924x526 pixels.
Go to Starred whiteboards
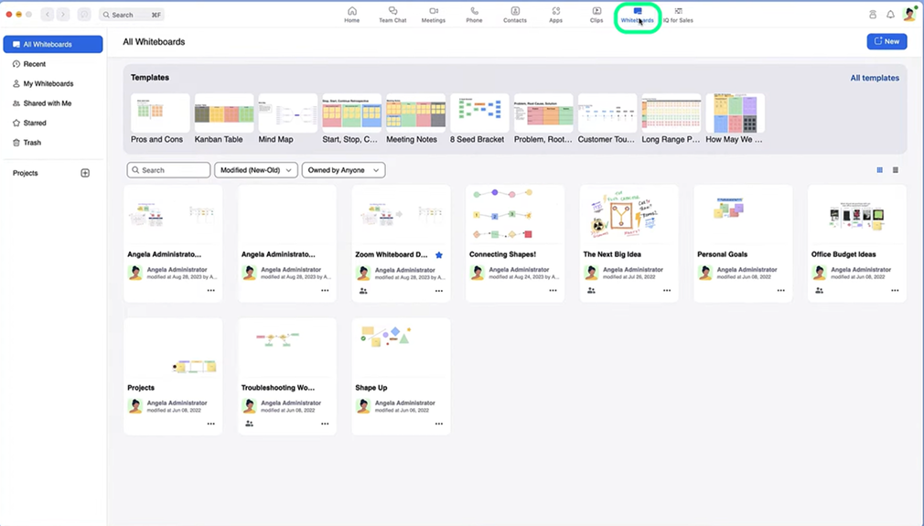coord(35,123)
